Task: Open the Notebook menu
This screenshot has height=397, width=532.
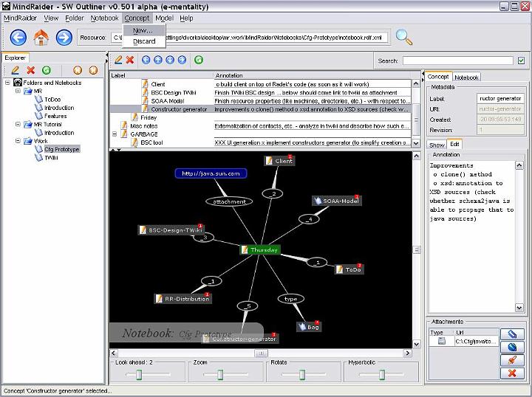Action: click(104, 18)
